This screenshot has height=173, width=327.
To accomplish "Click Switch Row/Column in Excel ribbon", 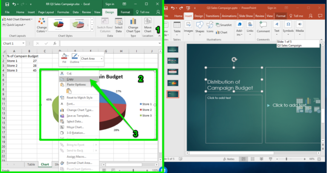I will (105, 25).
